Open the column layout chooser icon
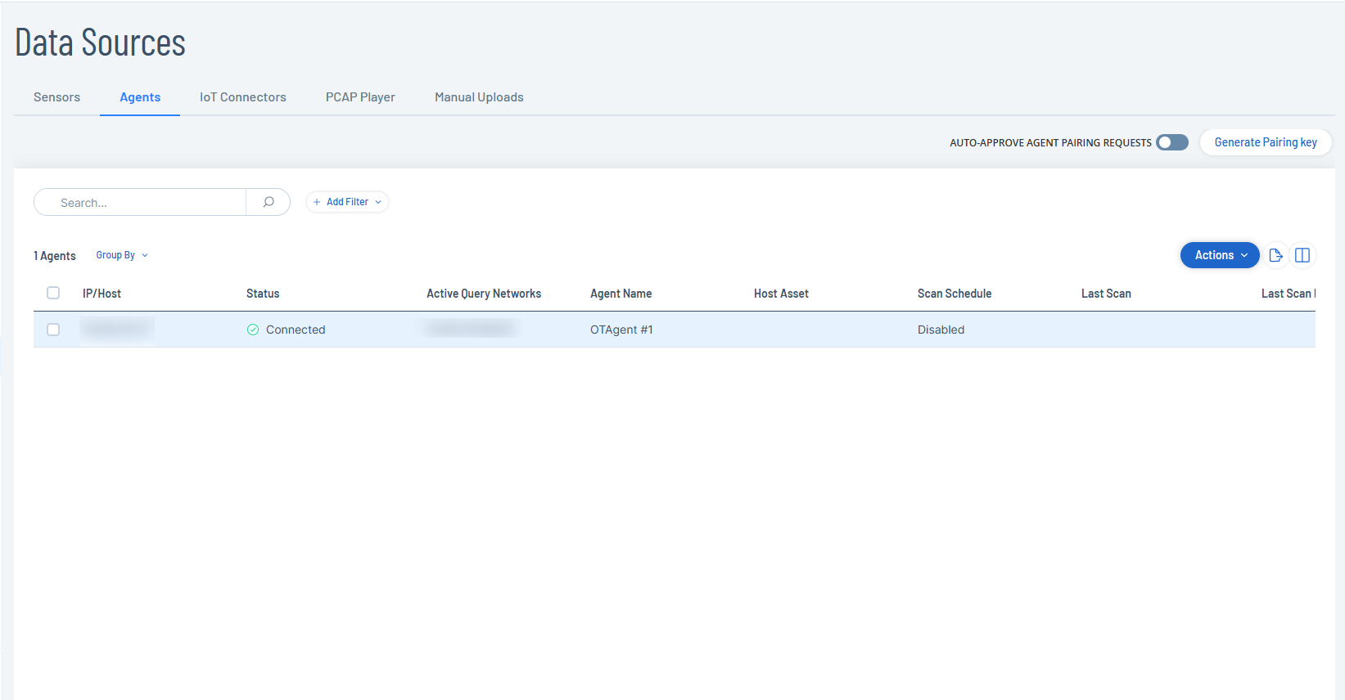Image resolution: width=1345 pixels, height=700 pixels. 1302,255
